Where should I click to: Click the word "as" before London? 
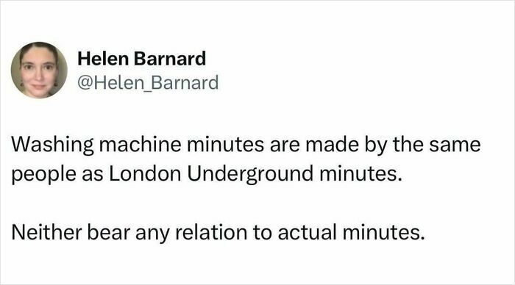click(x=93, y=175)
